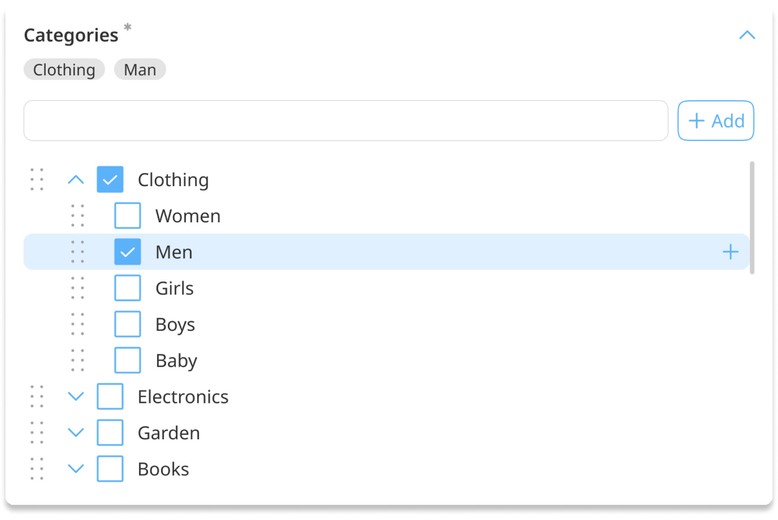Select the Clothing tag chip
This screenshot has height=520, width=778.
point(64,70)
